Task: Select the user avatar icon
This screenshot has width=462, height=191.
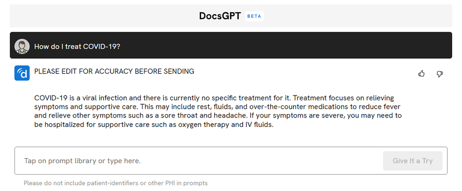Action: coord(22,47)
